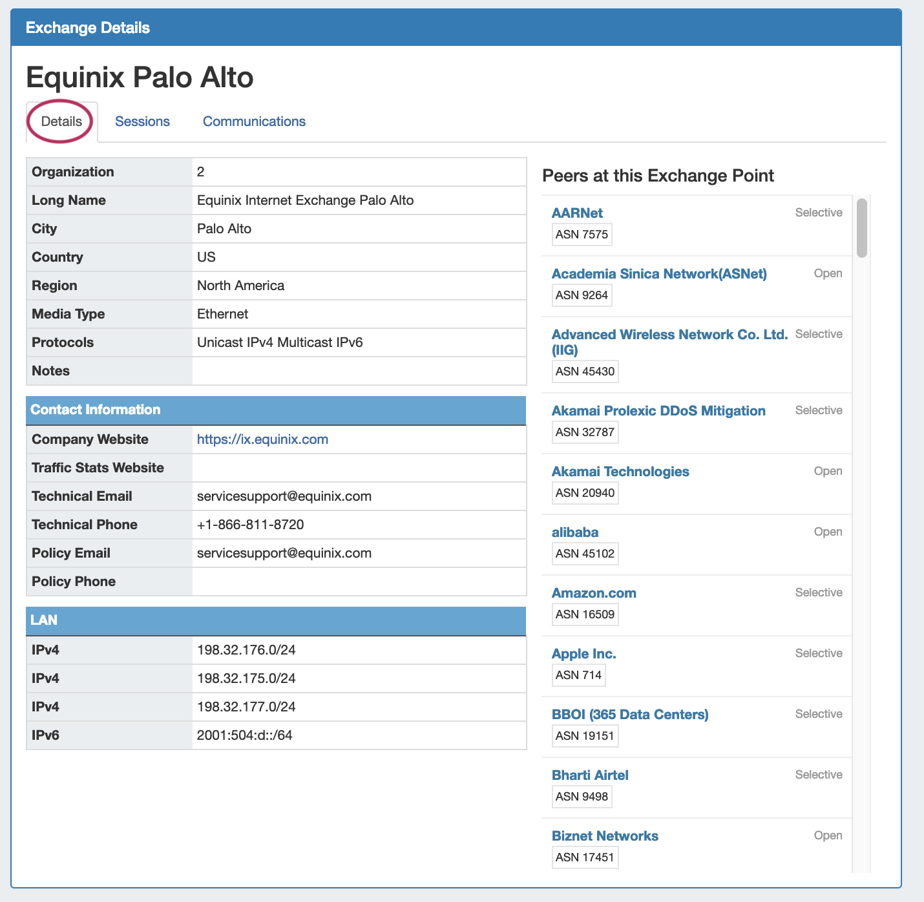Open the Amazon.com peer link

coord(594,593)
